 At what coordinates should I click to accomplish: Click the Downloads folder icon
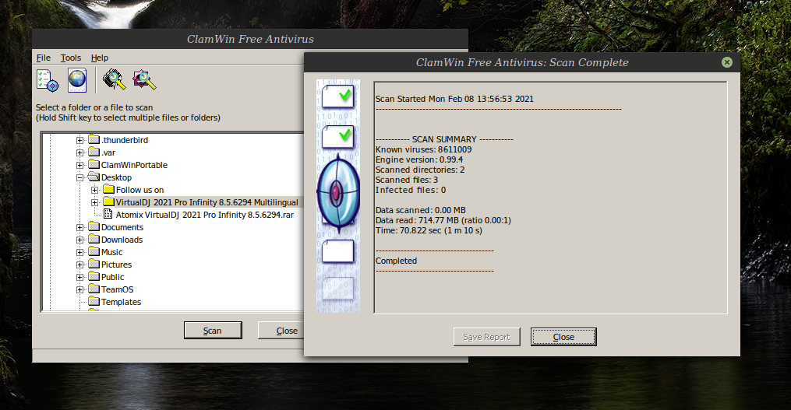coord(94,240)
